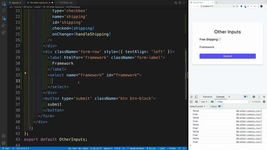267x150 pixels.
Task: Open editor More Actions ellipsis menu
Action: click(184, 2)
